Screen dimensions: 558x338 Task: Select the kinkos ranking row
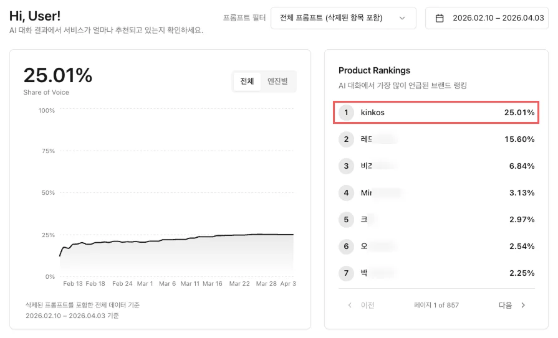tap(436, 113)
